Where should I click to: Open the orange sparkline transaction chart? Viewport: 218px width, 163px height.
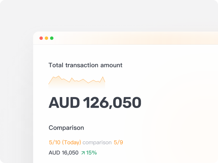77,81
